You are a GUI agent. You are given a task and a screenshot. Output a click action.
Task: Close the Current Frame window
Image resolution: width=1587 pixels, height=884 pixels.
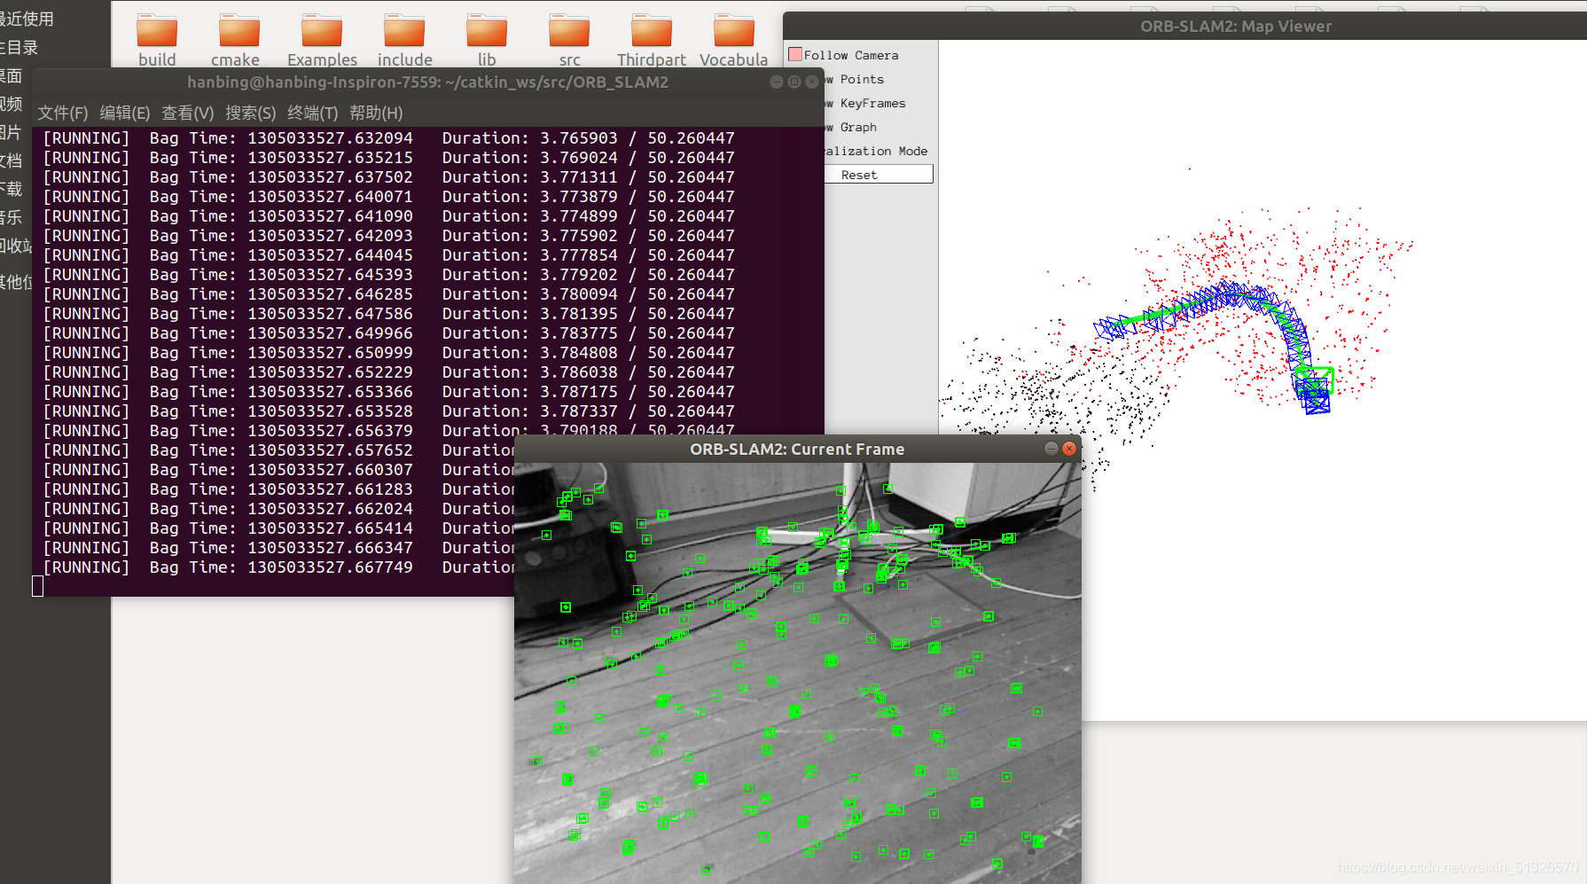point(1069,449)
